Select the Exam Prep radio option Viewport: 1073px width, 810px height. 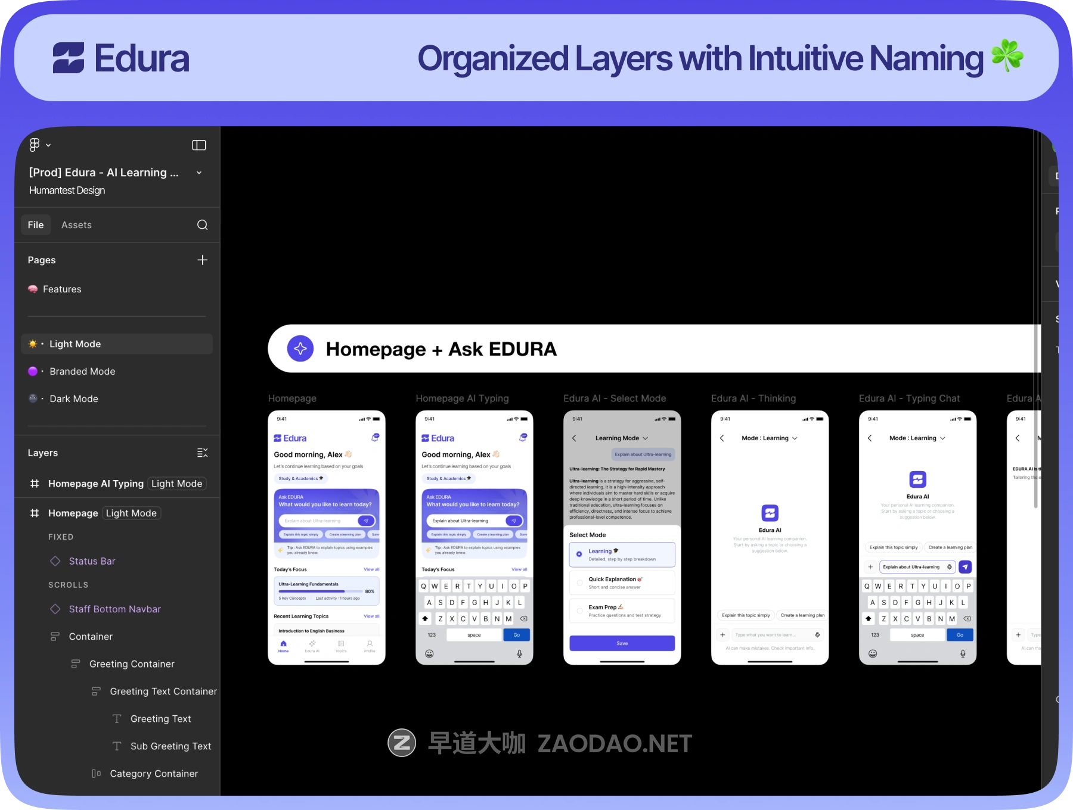click(579, 611)
